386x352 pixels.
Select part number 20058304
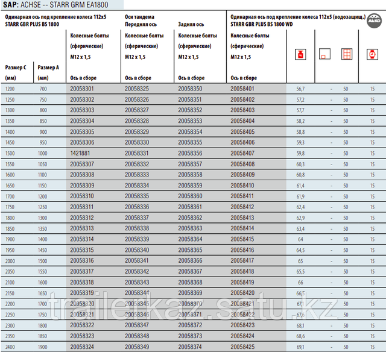(x=82, y=121)
